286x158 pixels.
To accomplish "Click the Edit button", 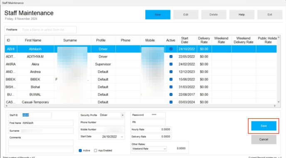I will click(186, 15).
